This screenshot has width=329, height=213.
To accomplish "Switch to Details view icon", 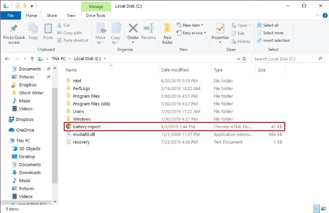I will 316,209.
